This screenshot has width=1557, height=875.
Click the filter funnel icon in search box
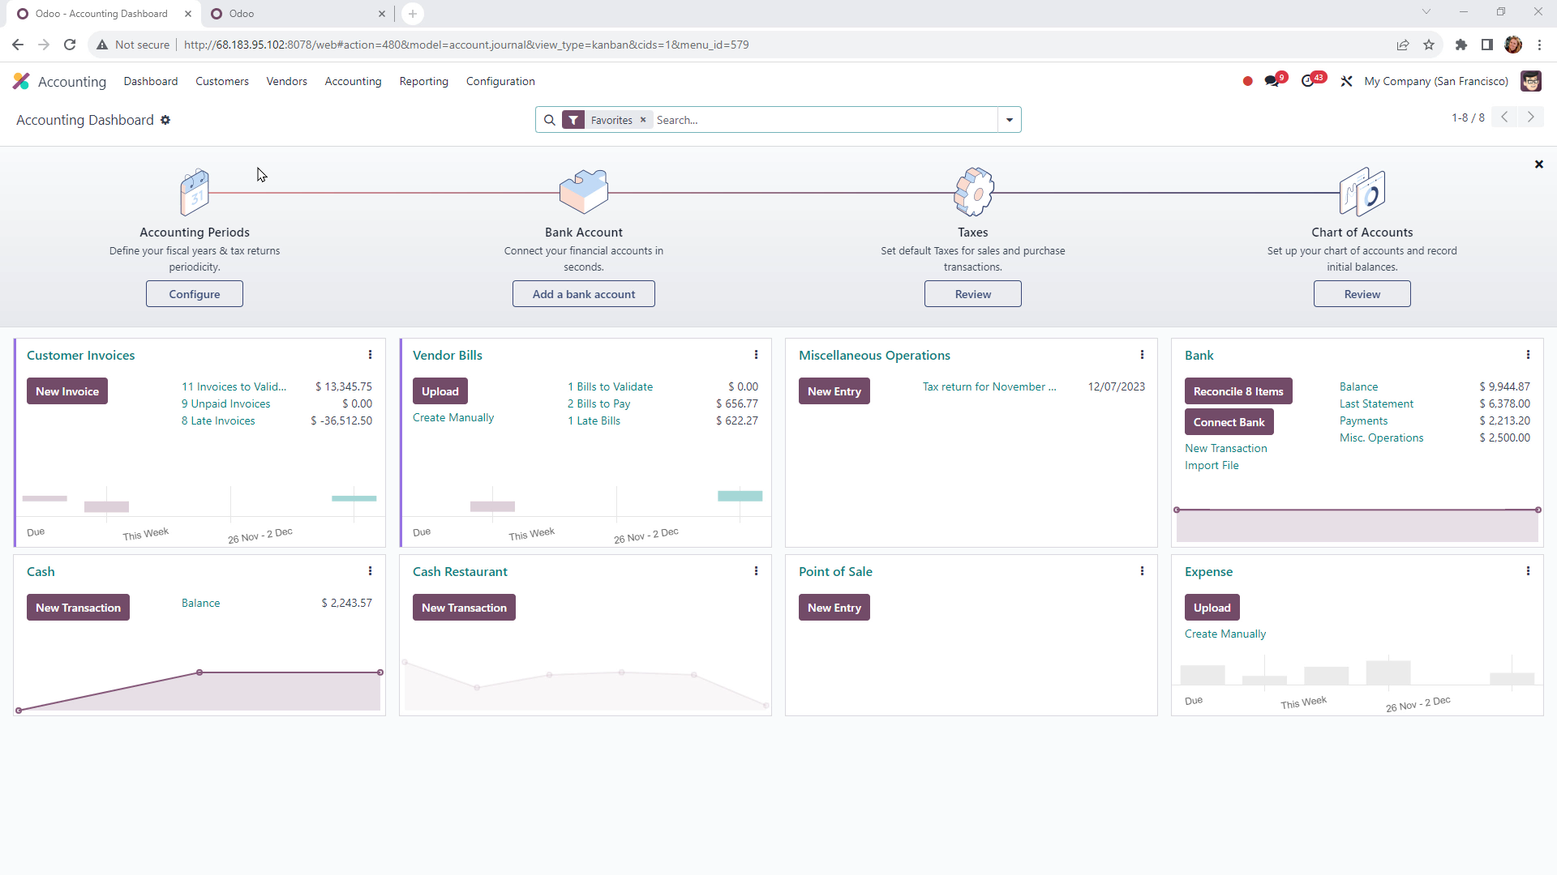573,120
